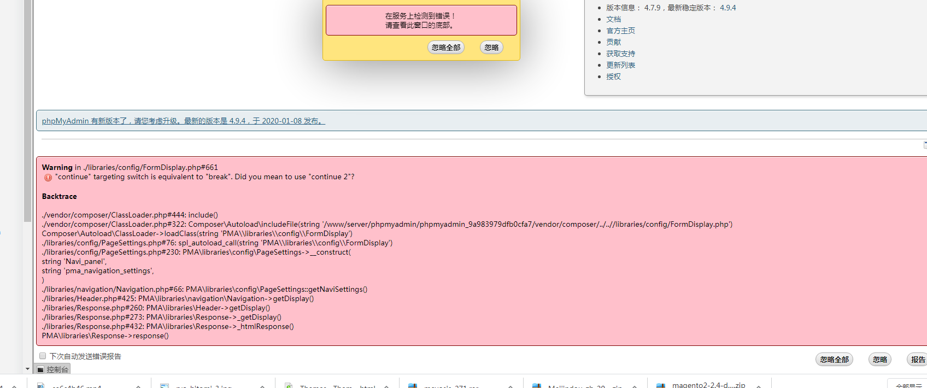Viewport: 927px width, 388px height.
Task: Open the 获取支持 support link
Action: (x=620, y=54)
